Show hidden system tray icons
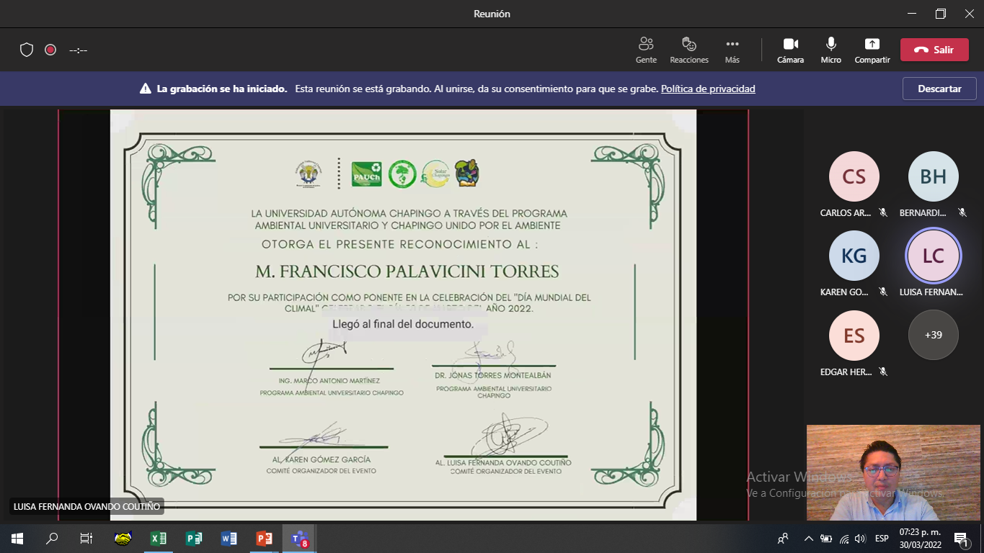The image size is (984, 553). point(809,538)
